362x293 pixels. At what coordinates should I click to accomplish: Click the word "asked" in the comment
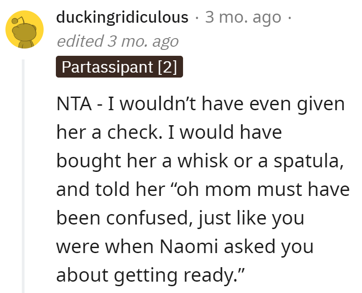tap(249, 246)
